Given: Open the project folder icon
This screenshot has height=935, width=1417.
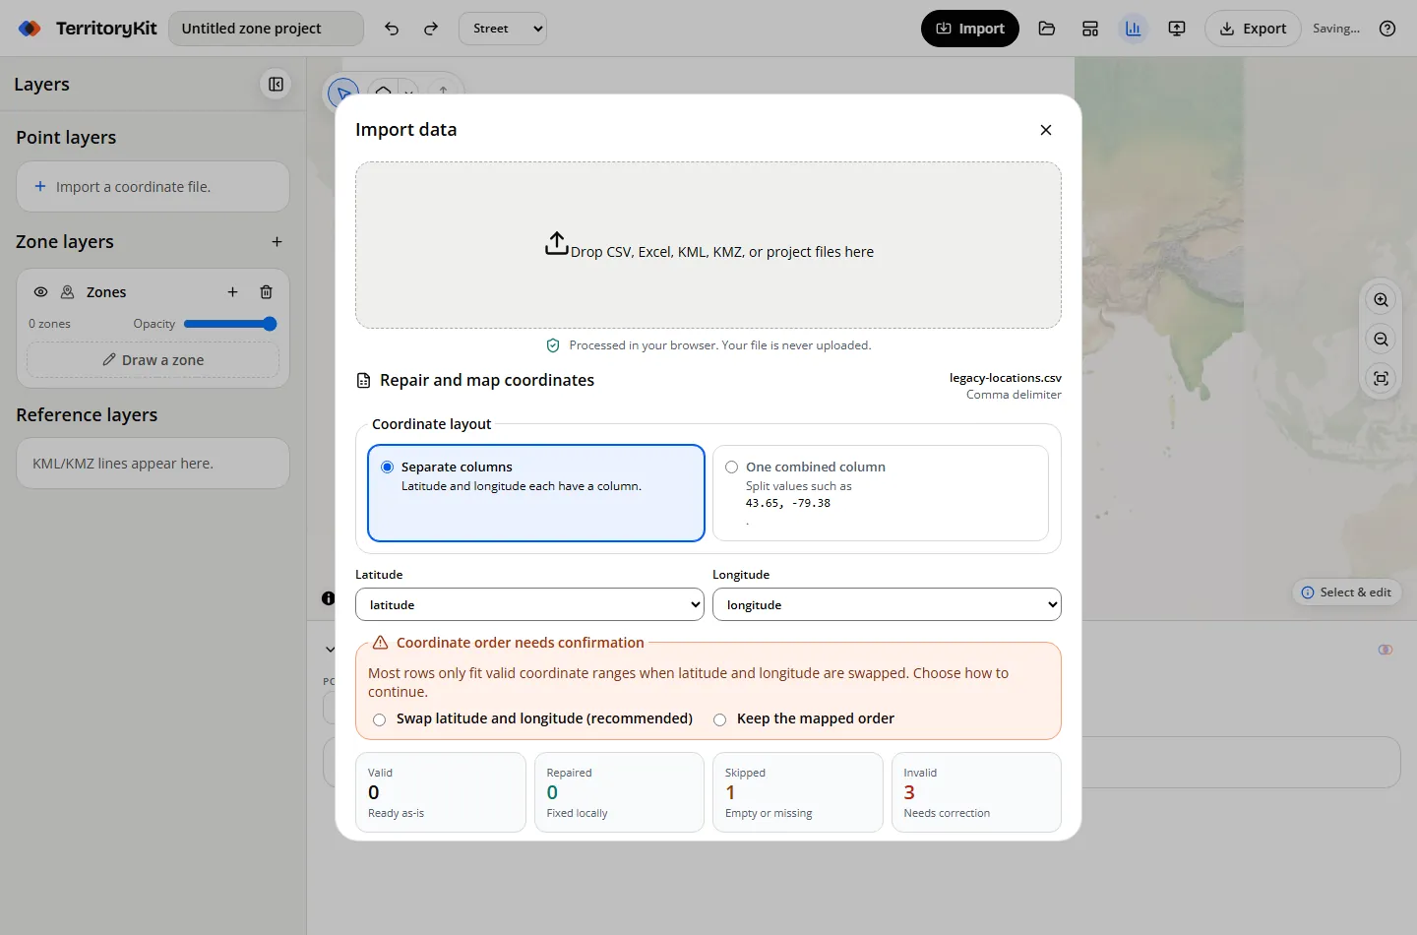Looking at the screenshot, I should tap(1047, 29).
